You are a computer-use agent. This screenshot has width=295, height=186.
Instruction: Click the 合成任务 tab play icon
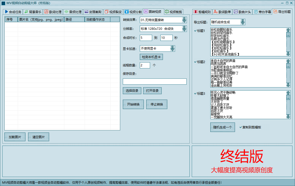[x=6, y=12]
